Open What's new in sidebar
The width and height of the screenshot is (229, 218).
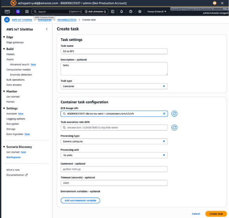pyautogui.click(x=13, y=170)
